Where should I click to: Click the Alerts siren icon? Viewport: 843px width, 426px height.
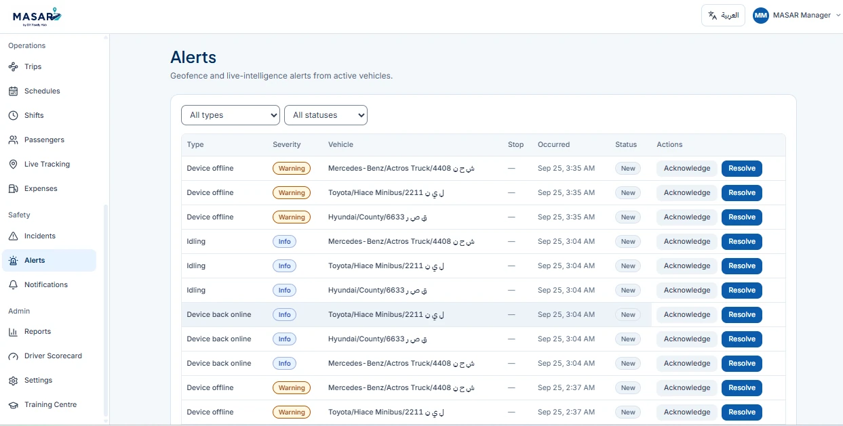coord(13,260)
